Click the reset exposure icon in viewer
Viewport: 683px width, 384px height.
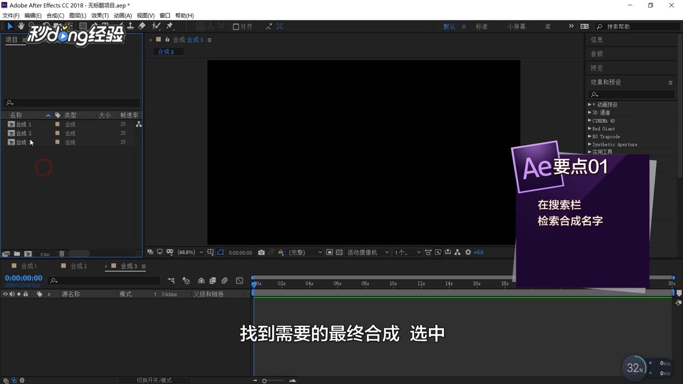(468, 252)
